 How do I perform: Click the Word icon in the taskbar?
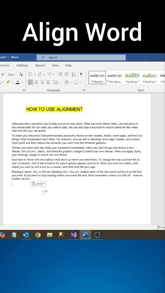pos(85,235)
